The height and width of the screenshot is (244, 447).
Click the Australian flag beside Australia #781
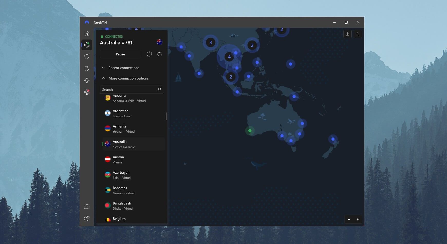click(x=160, y=42)
